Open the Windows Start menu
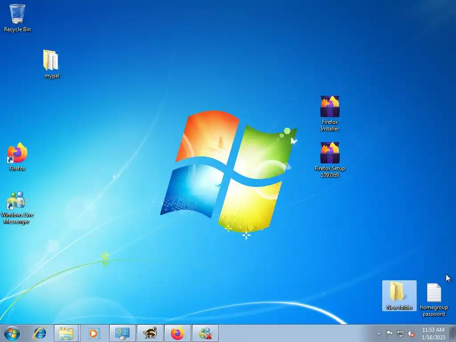Image resolution: width=456 pixels, height=342 pixels. (12, 333)
